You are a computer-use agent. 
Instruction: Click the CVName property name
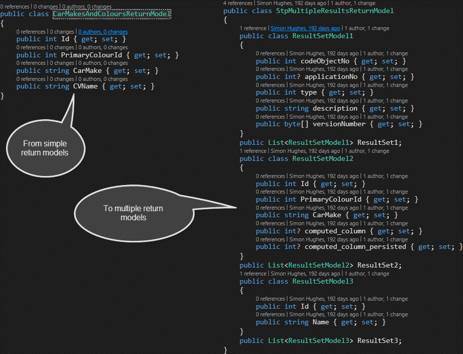point(85,86)
